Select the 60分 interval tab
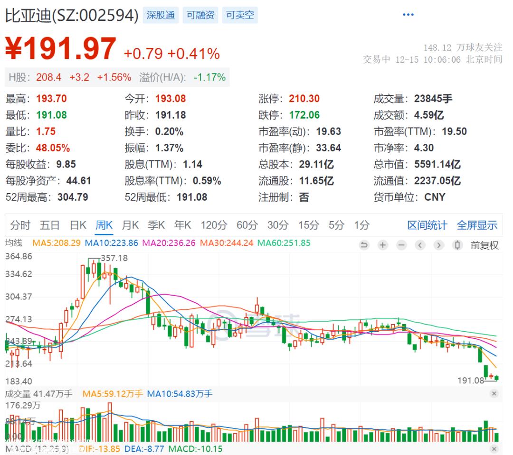 pyautogui.click(x=247, y=225)
